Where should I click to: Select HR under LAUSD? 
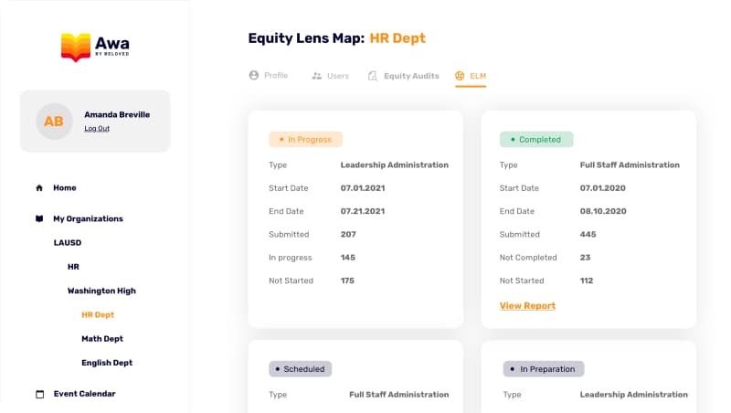click(73, 267)
